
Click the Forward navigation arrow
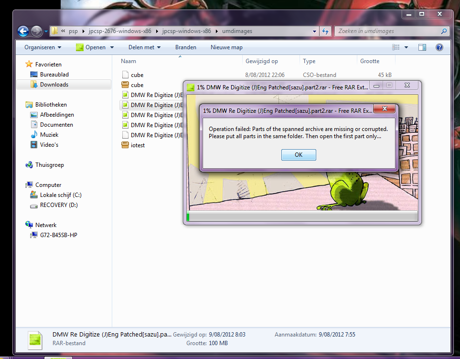click(x=36, y=32)
